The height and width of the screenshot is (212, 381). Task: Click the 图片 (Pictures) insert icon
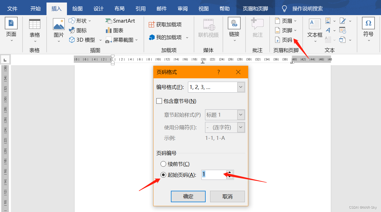coord(59,24)
